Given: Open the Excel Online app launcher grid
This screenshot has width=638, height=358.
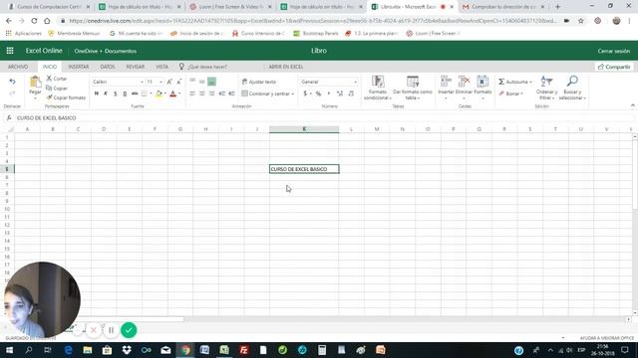Looking at the screenshot, I should coord(10,51).
